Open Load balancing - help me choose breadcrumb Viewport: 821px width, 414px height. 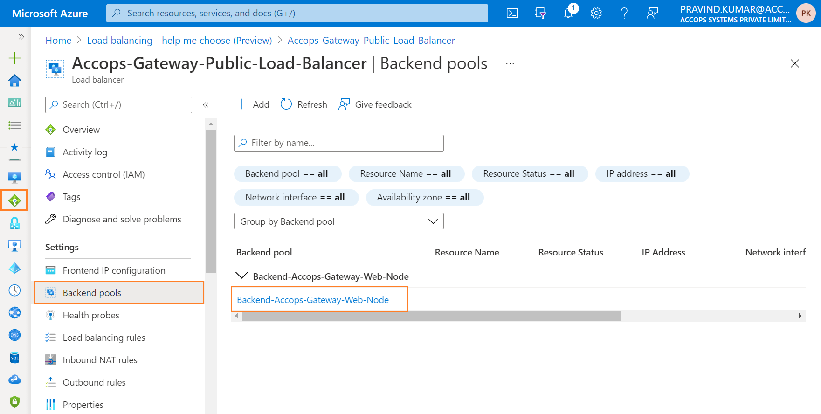coord(179,41)
